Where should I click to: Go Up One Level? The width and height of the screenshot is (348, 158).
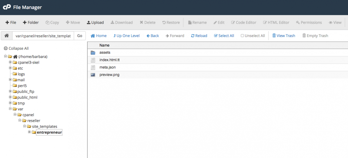[x=126, y=36]
